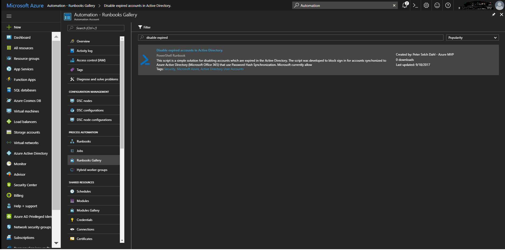505x251 pixels.
Task: Clear the Automation search box
Action: pos(394,5)
